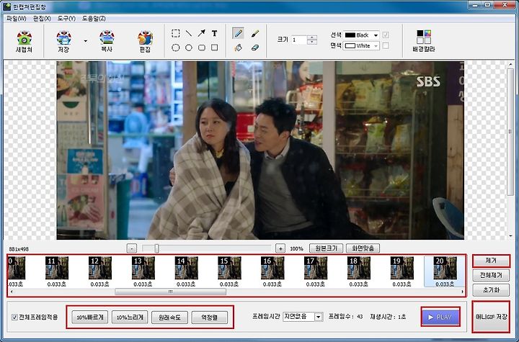The width and height of the screenshot is (519, 342).
Task: Select the paintbrush tool
Action: 255,33
